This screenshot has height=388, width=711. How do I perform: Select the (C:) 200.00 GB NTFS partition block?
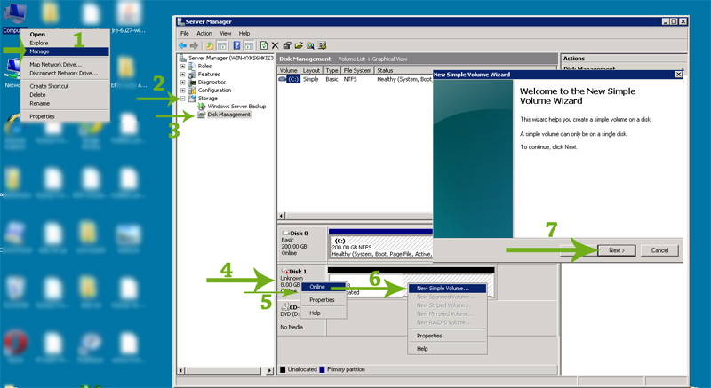click(x=381, y=247)
